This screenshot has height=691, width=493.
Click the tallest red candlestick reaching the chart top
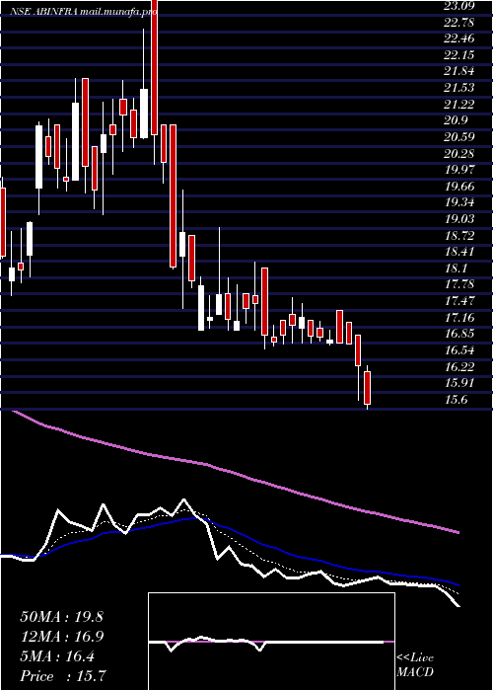click(154, 67)
